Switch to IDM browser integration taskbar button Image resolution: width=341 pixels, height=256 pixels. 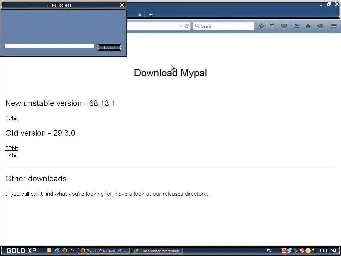157,251
